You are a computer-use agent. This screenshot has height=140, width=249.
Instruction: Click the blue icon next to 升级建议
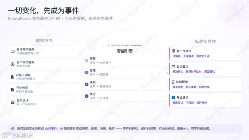point(173,97)
